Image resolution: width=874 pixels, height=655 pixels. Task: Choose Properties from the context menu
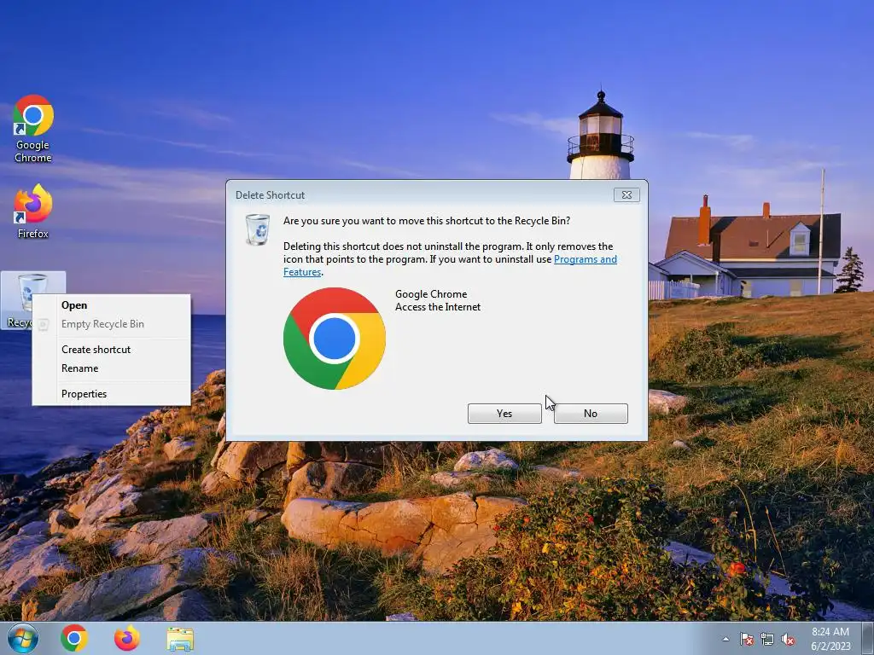[112, 394]
